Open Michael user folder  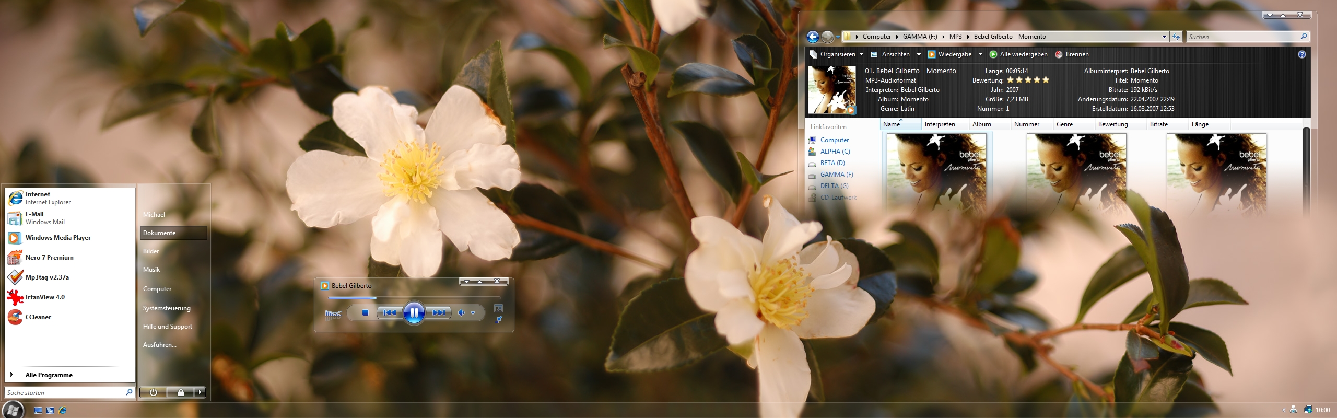click(154, 215)
